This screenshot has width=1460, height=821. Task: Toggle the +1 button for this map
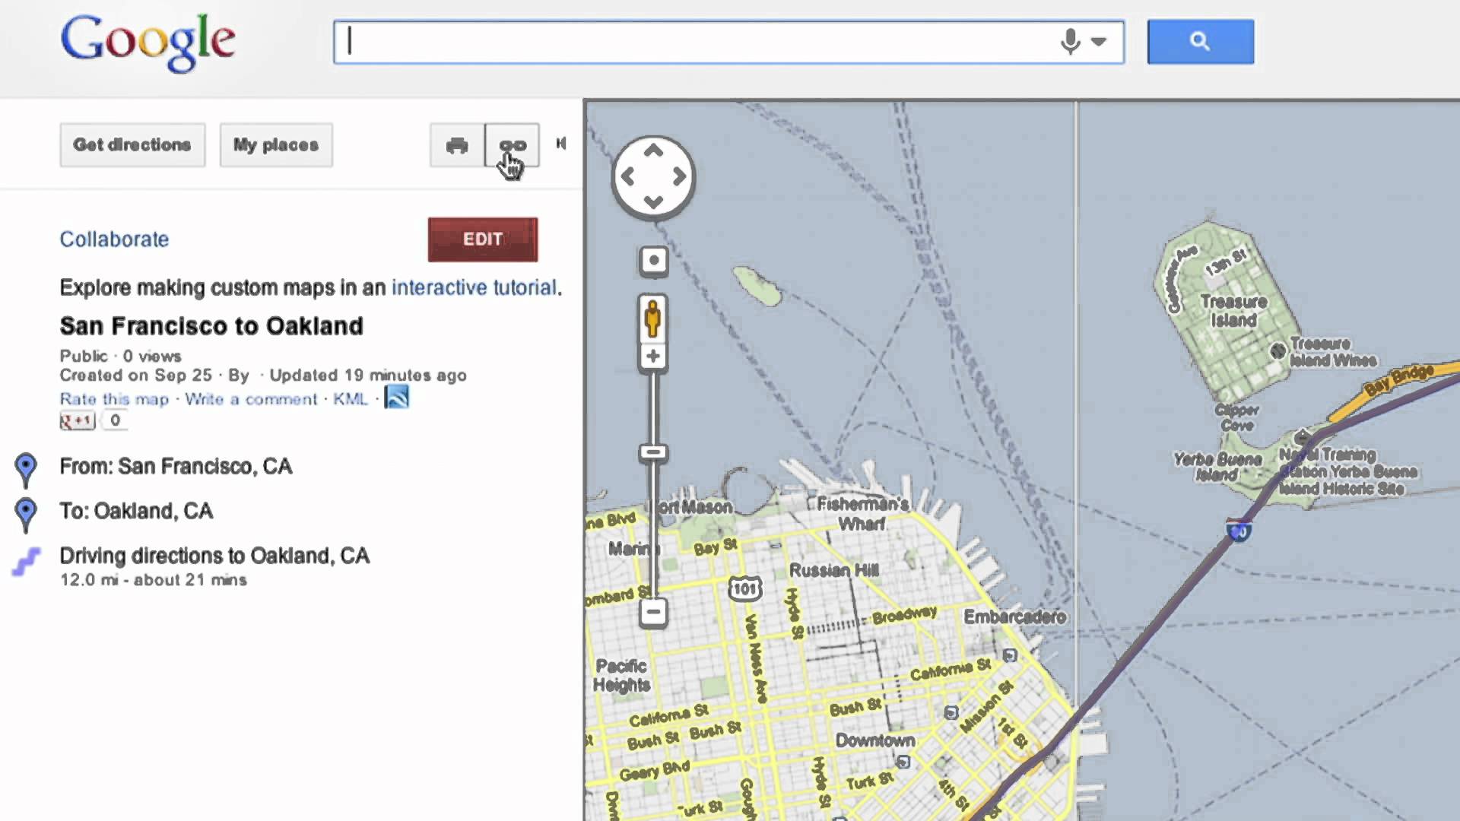76,420
